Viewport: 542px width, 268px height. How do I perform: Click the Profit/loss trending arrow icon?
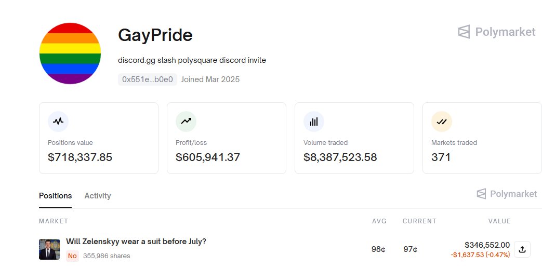pyautogui.click(x=186, y=121)
